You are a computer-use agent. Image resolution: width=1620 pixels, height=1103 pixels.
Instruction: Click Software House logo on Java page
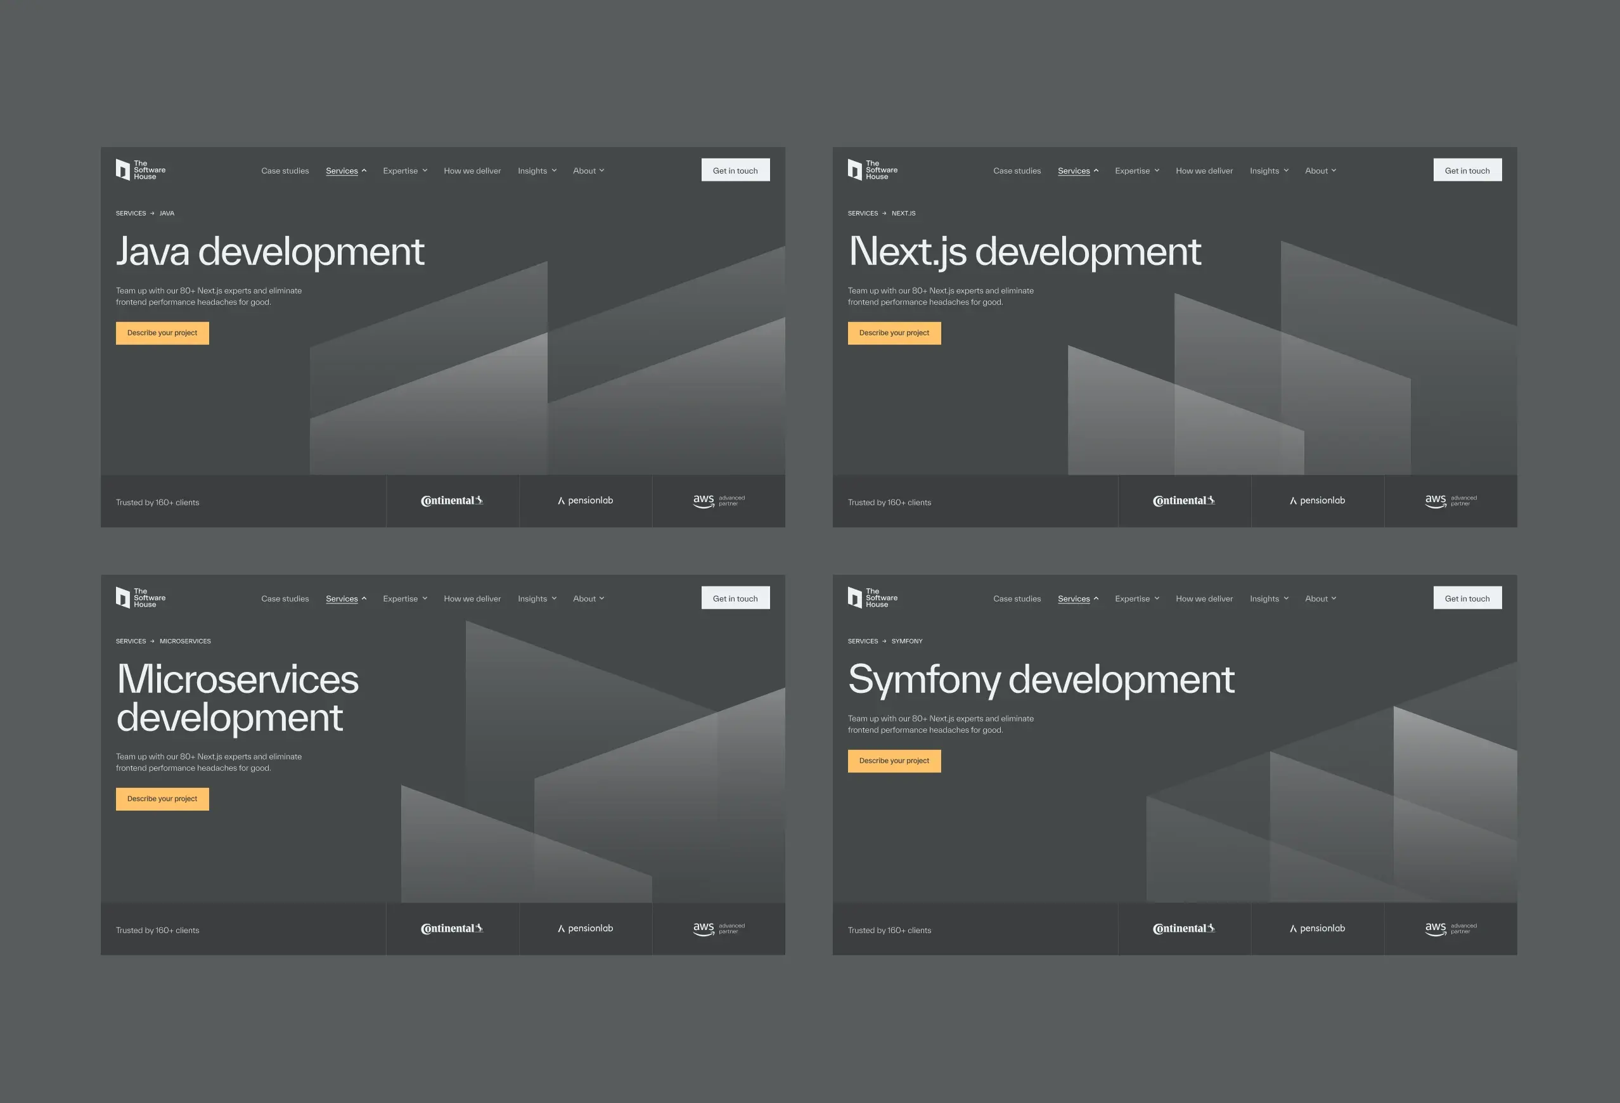[x=140, y=169]
